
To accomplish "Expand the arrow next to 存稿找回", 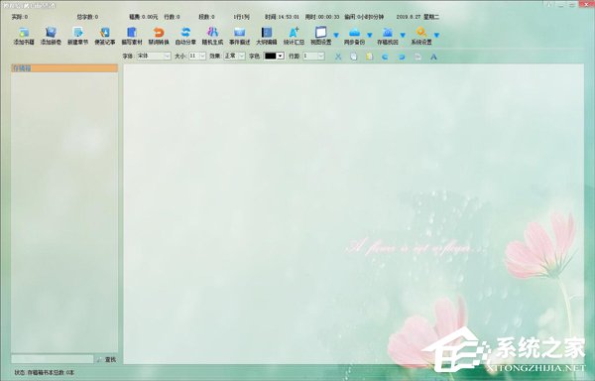I will 403,35.
